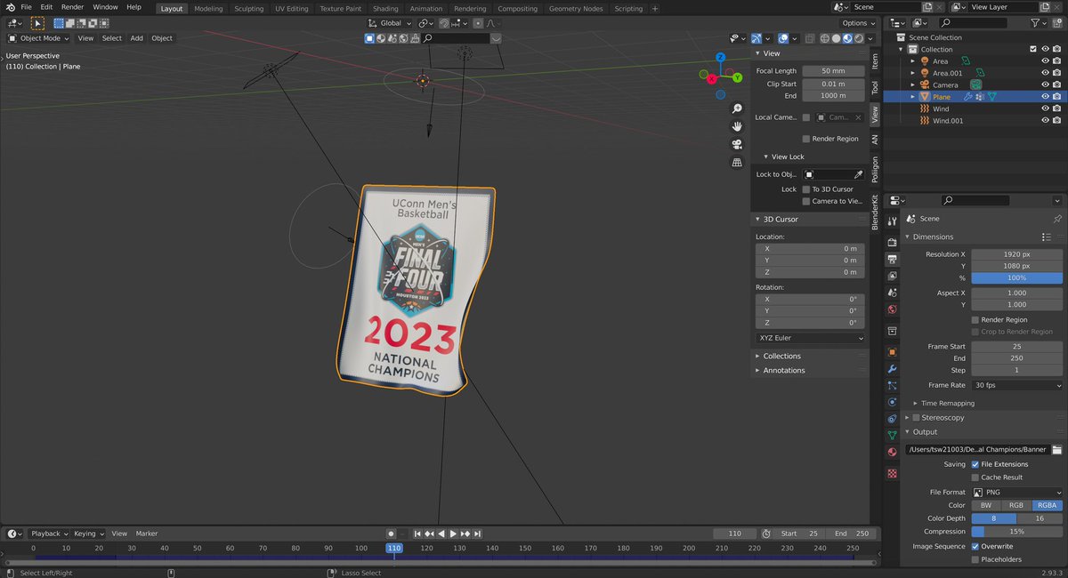Hide Wind.001 in viewport
Viewport: 1068px width, 578px height.
click(1046, 120)
